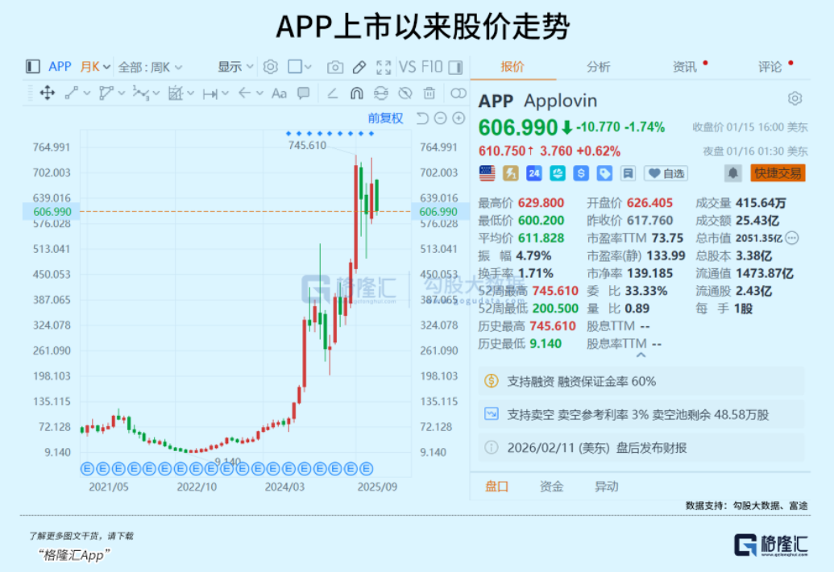Switch to the 评论 tab
The width and height of the screenshot is (834, 572).
click(770, 66)
